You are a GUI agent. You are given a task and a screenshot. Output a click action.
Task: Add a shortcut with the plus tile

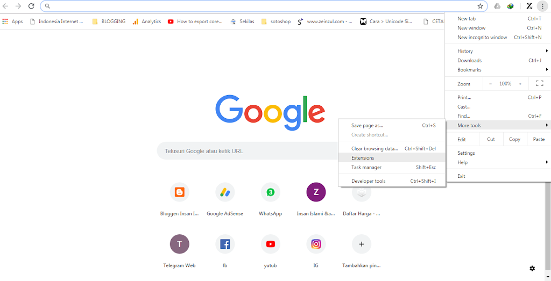point(361,251)
